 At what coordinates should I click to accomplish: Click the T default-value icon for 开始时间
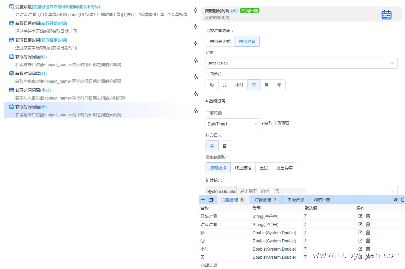point(305,216)
